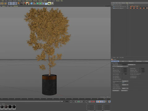Open the Tags menu in Object Manager
Image resolution: width=148 pixels, height=111 pixels.
click(127, 3)
